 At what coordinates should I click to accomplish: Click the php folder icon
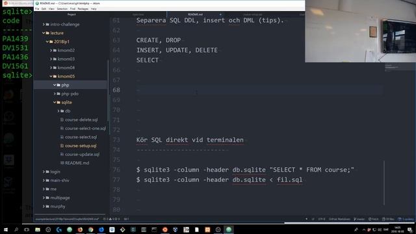[58, 85]
